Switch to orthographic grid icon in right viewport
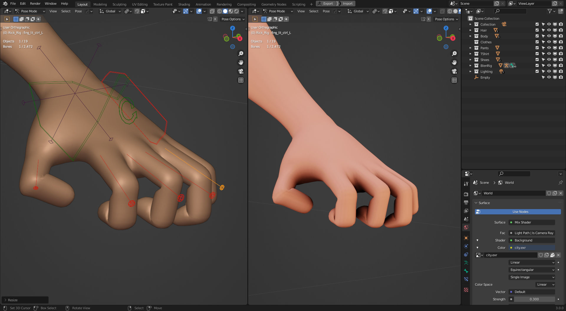The image size is (566, 311). tap(454, 80)
